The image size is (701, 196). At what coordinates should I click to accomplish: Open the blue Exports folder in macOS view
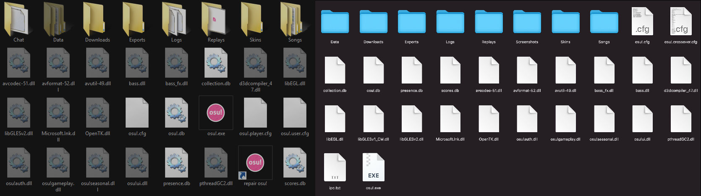(412, 21)
